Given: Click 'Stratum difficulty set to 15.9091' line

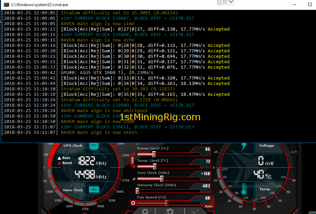Looking at the screenshot, I should tap(89, 13).
